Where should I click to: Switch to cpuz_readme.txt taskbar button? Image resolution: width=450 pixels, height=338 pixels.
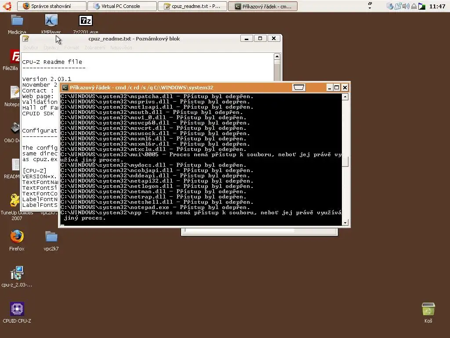coord(192,6)
